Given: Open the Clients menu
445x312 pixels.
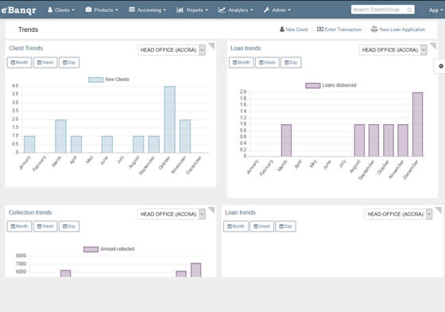Looking at the screenshot, I should [61, 10].
